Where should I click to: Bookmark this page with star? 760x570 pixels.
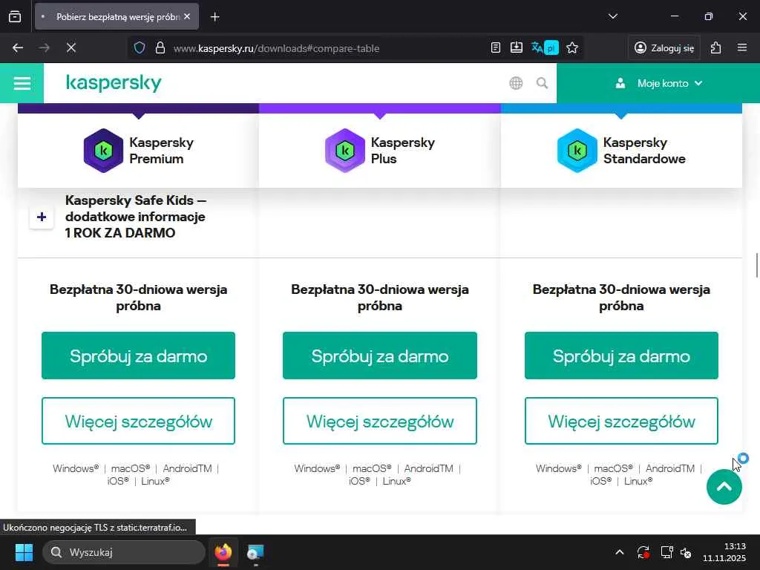point(572,48)
